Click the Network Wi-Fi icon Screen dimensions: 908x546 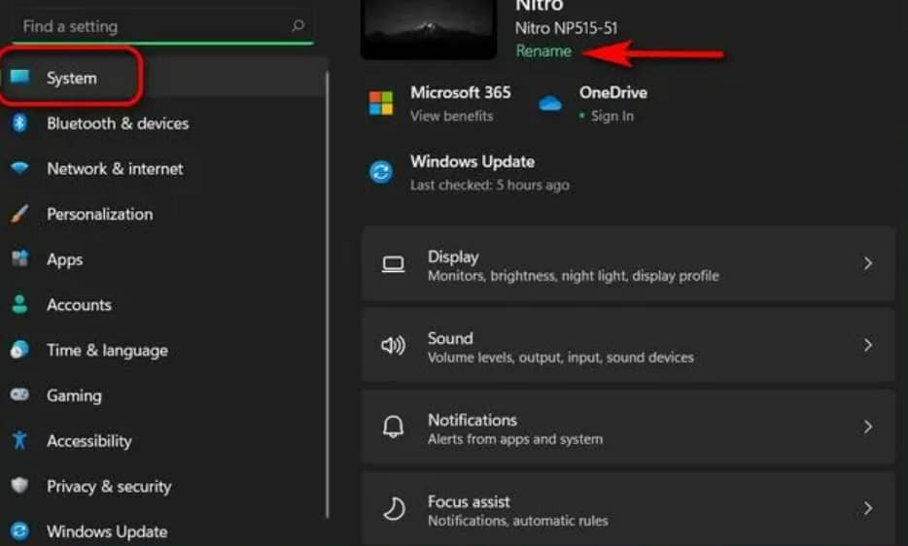(x=19, y=168)
